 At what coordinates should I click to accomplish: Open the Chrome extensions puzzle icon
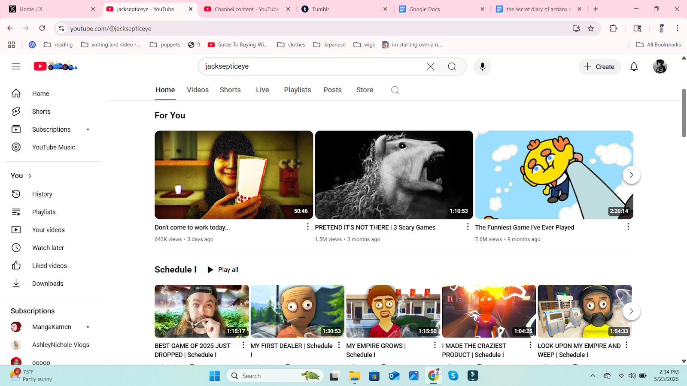pyautogui.click(x=613, y=28)
